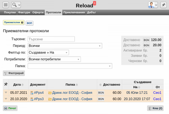This screenshot has height=114, width=169.
Task: Click the red notification badge
Action: (94, 3)
